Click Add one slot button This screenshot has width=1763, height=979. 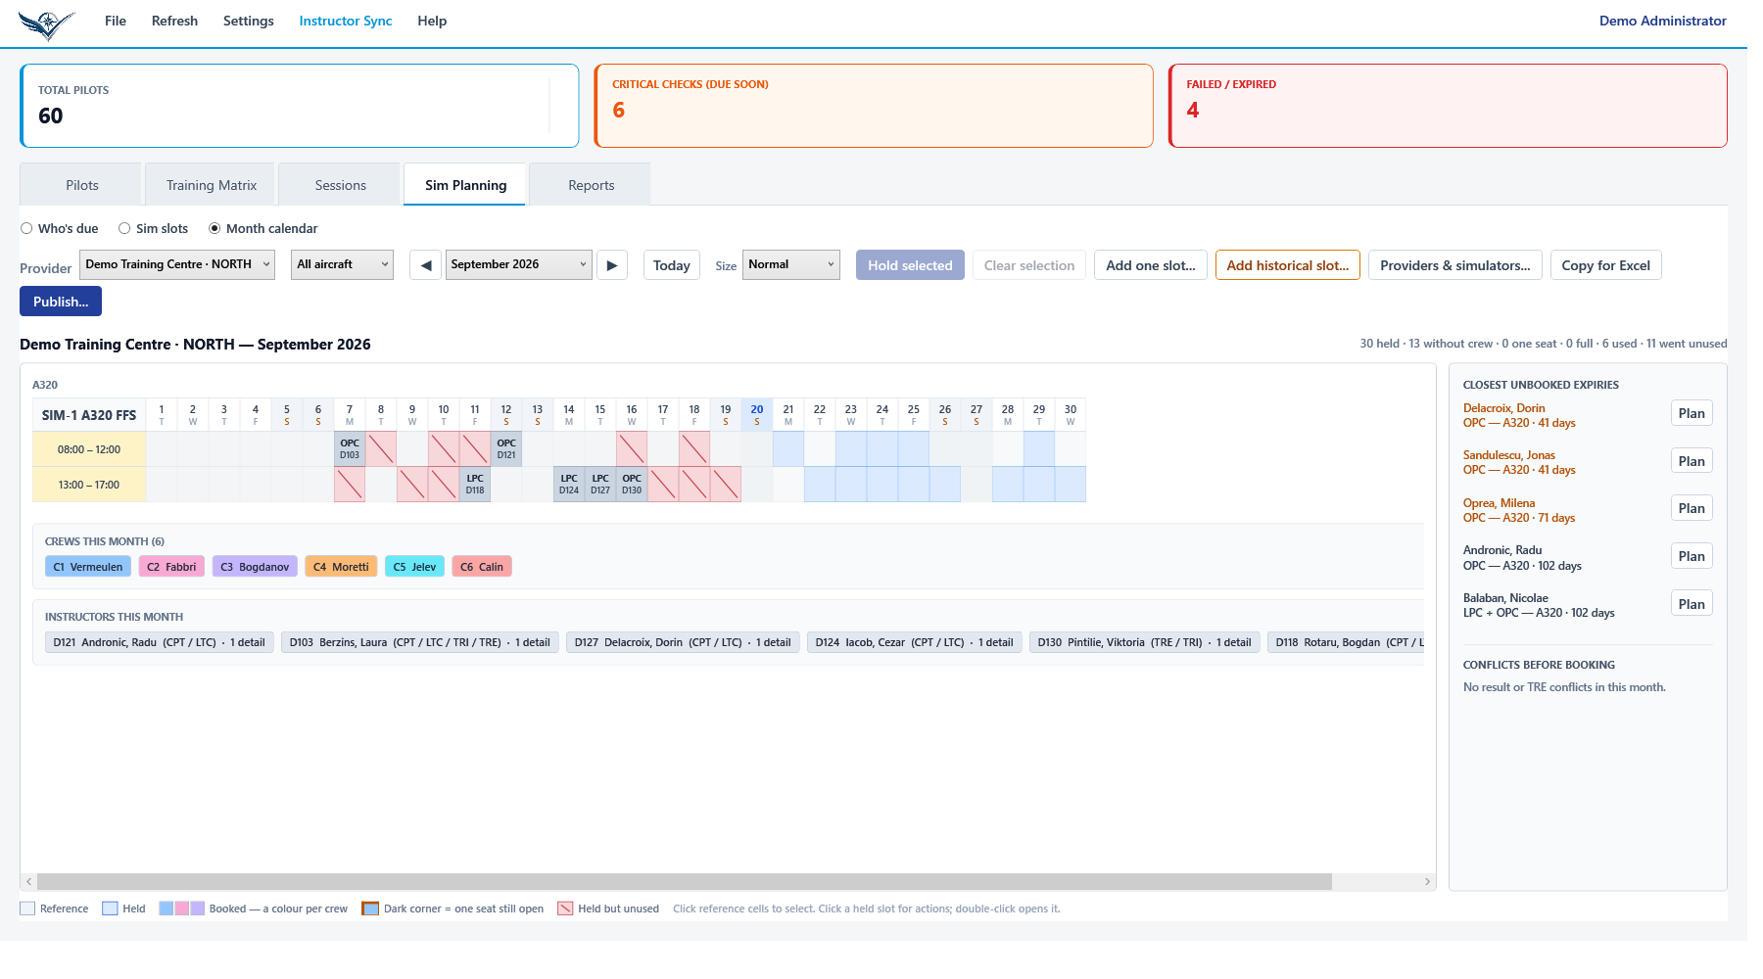[x=1151, y=265]
